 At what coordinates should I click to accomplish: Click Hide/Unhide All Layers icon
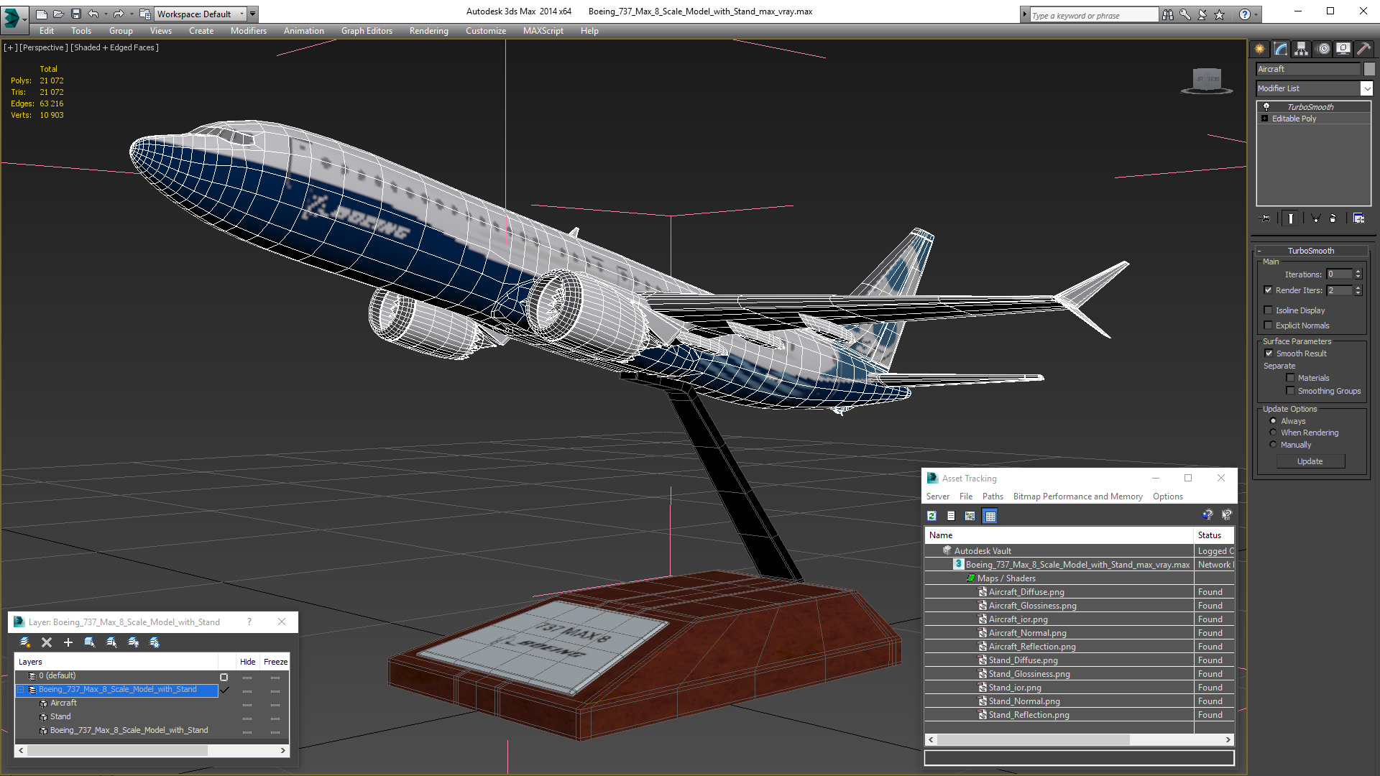click(x=133, y=642)
